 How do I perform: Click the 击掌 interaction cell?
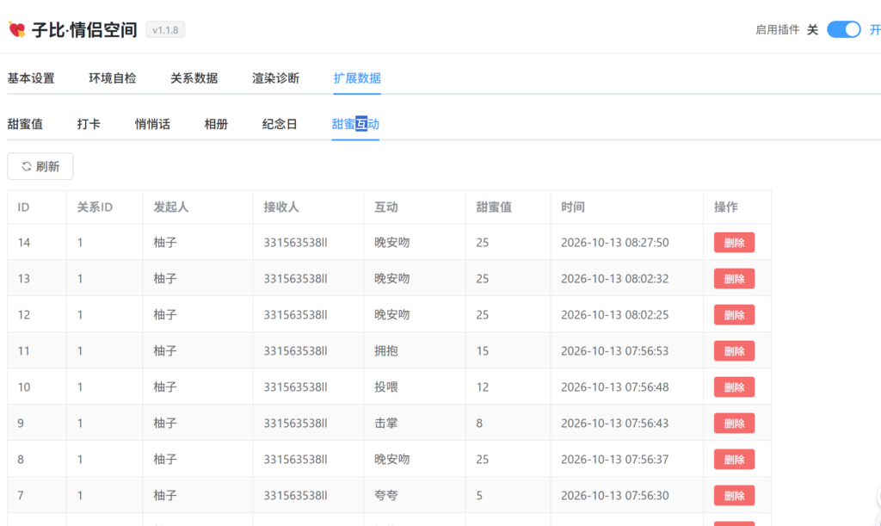386,424
